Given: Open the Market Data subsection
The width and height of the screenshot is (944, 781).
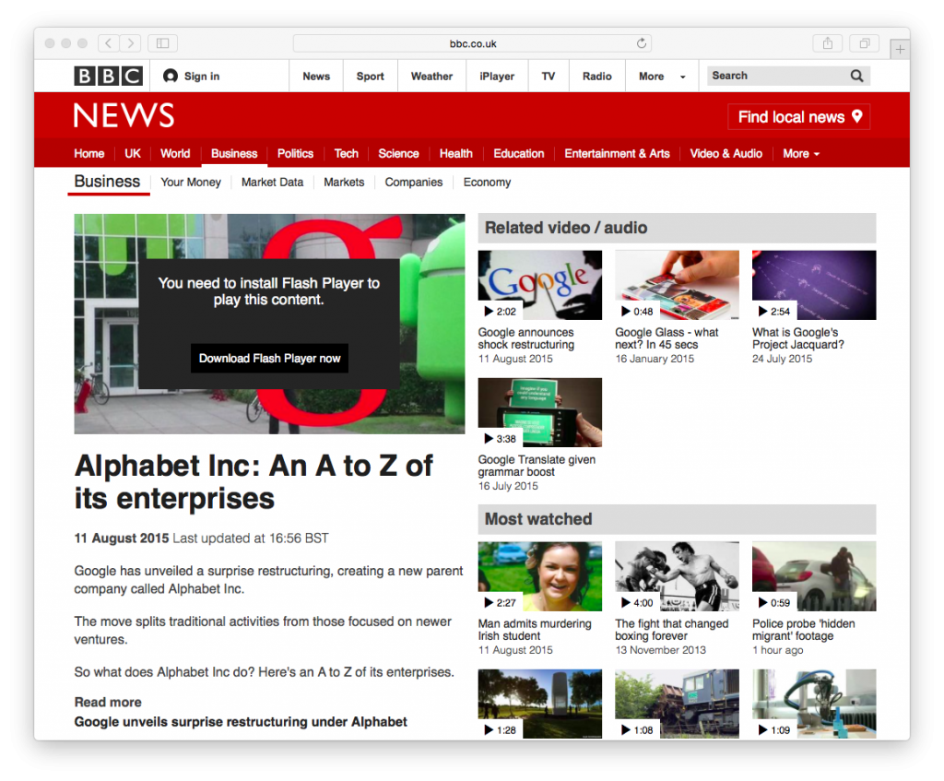Looking at the screenshot, I should coord(272,182).
